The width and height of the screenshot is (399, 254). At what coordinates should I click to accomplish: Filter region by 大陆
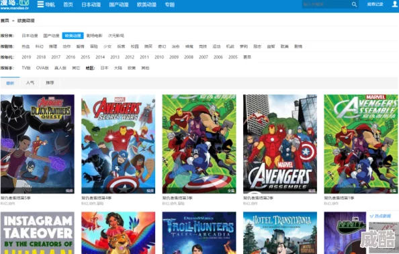[x=118, y=68]
